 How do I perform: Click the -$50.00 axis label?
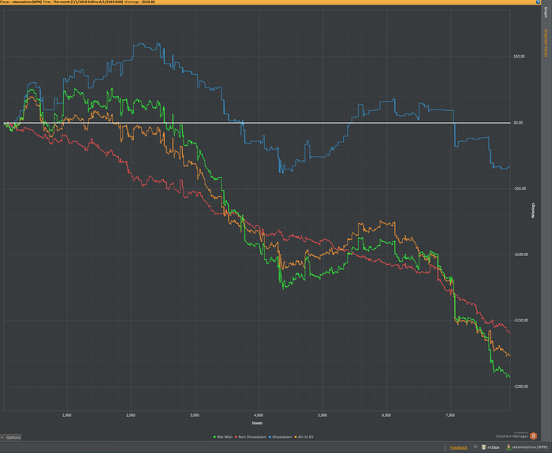[x=519, y=188]
